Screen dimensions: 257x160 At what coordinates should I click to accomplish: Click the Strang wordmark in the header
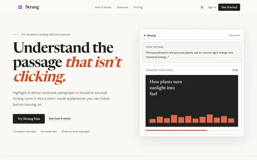(x=32, y=7)
